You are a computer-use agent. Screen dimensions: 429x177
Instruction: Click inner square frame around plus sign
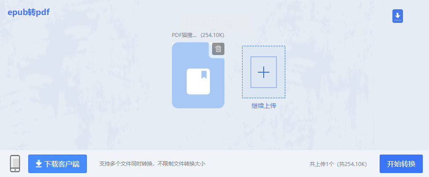click(x=264, y=72)
